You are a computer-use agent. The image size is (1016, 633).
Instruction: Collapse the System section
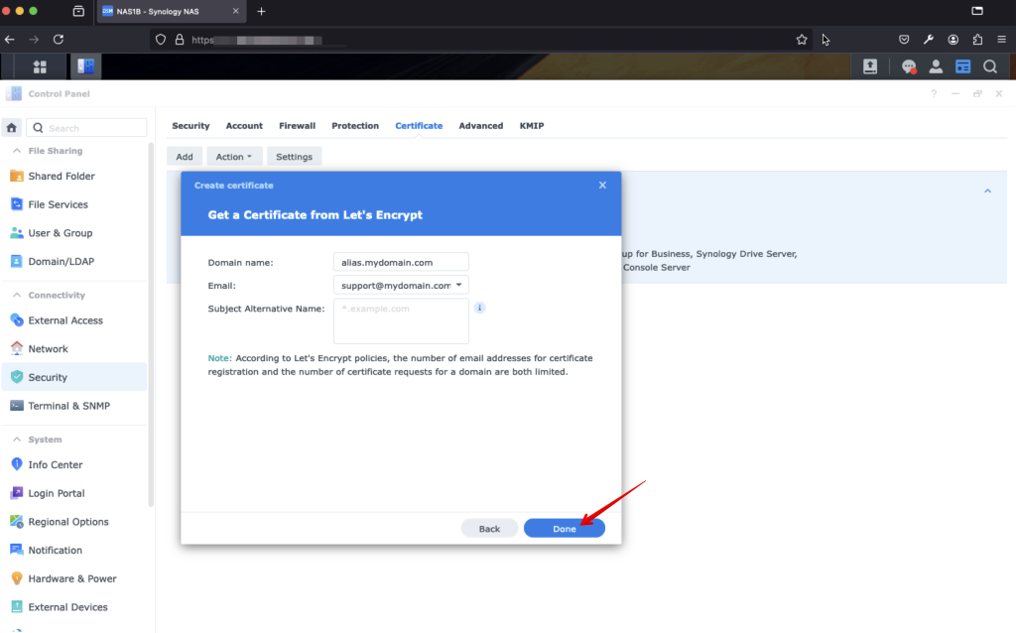click(17, 440)
